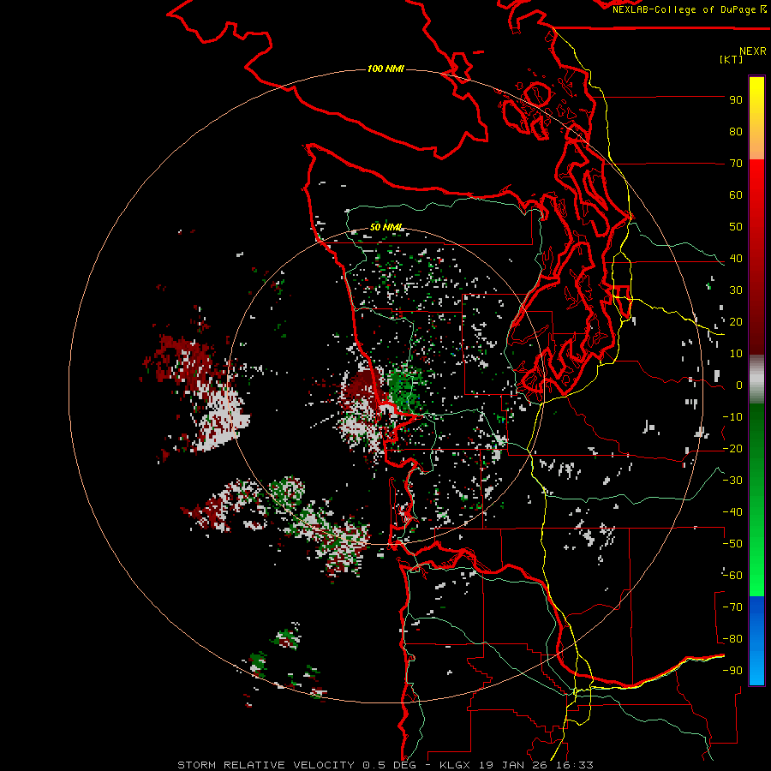
Task: Click the -90 knot value on the scale
Action: coord(732,671)
